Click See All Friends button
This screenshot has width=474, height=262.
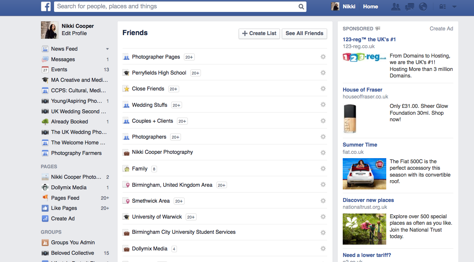pos(304,33)
